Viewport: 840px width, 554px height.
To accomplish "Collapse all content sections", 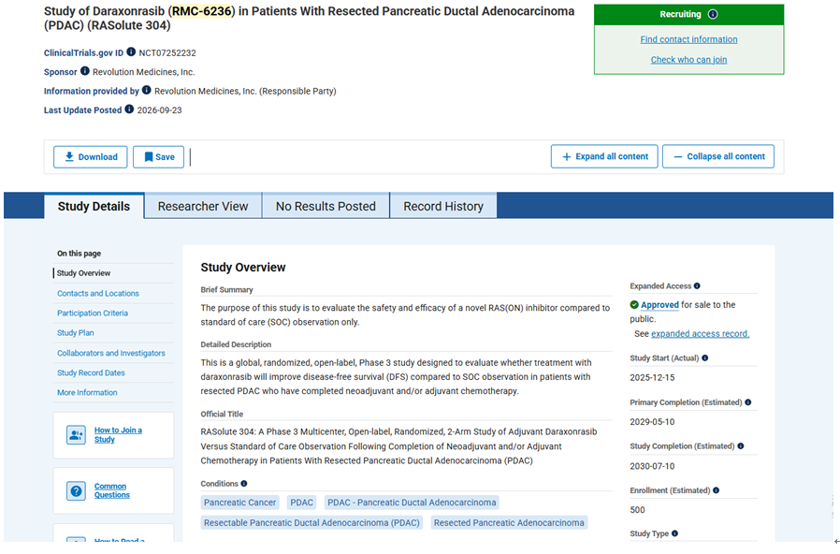I will (x=718, y=156).
